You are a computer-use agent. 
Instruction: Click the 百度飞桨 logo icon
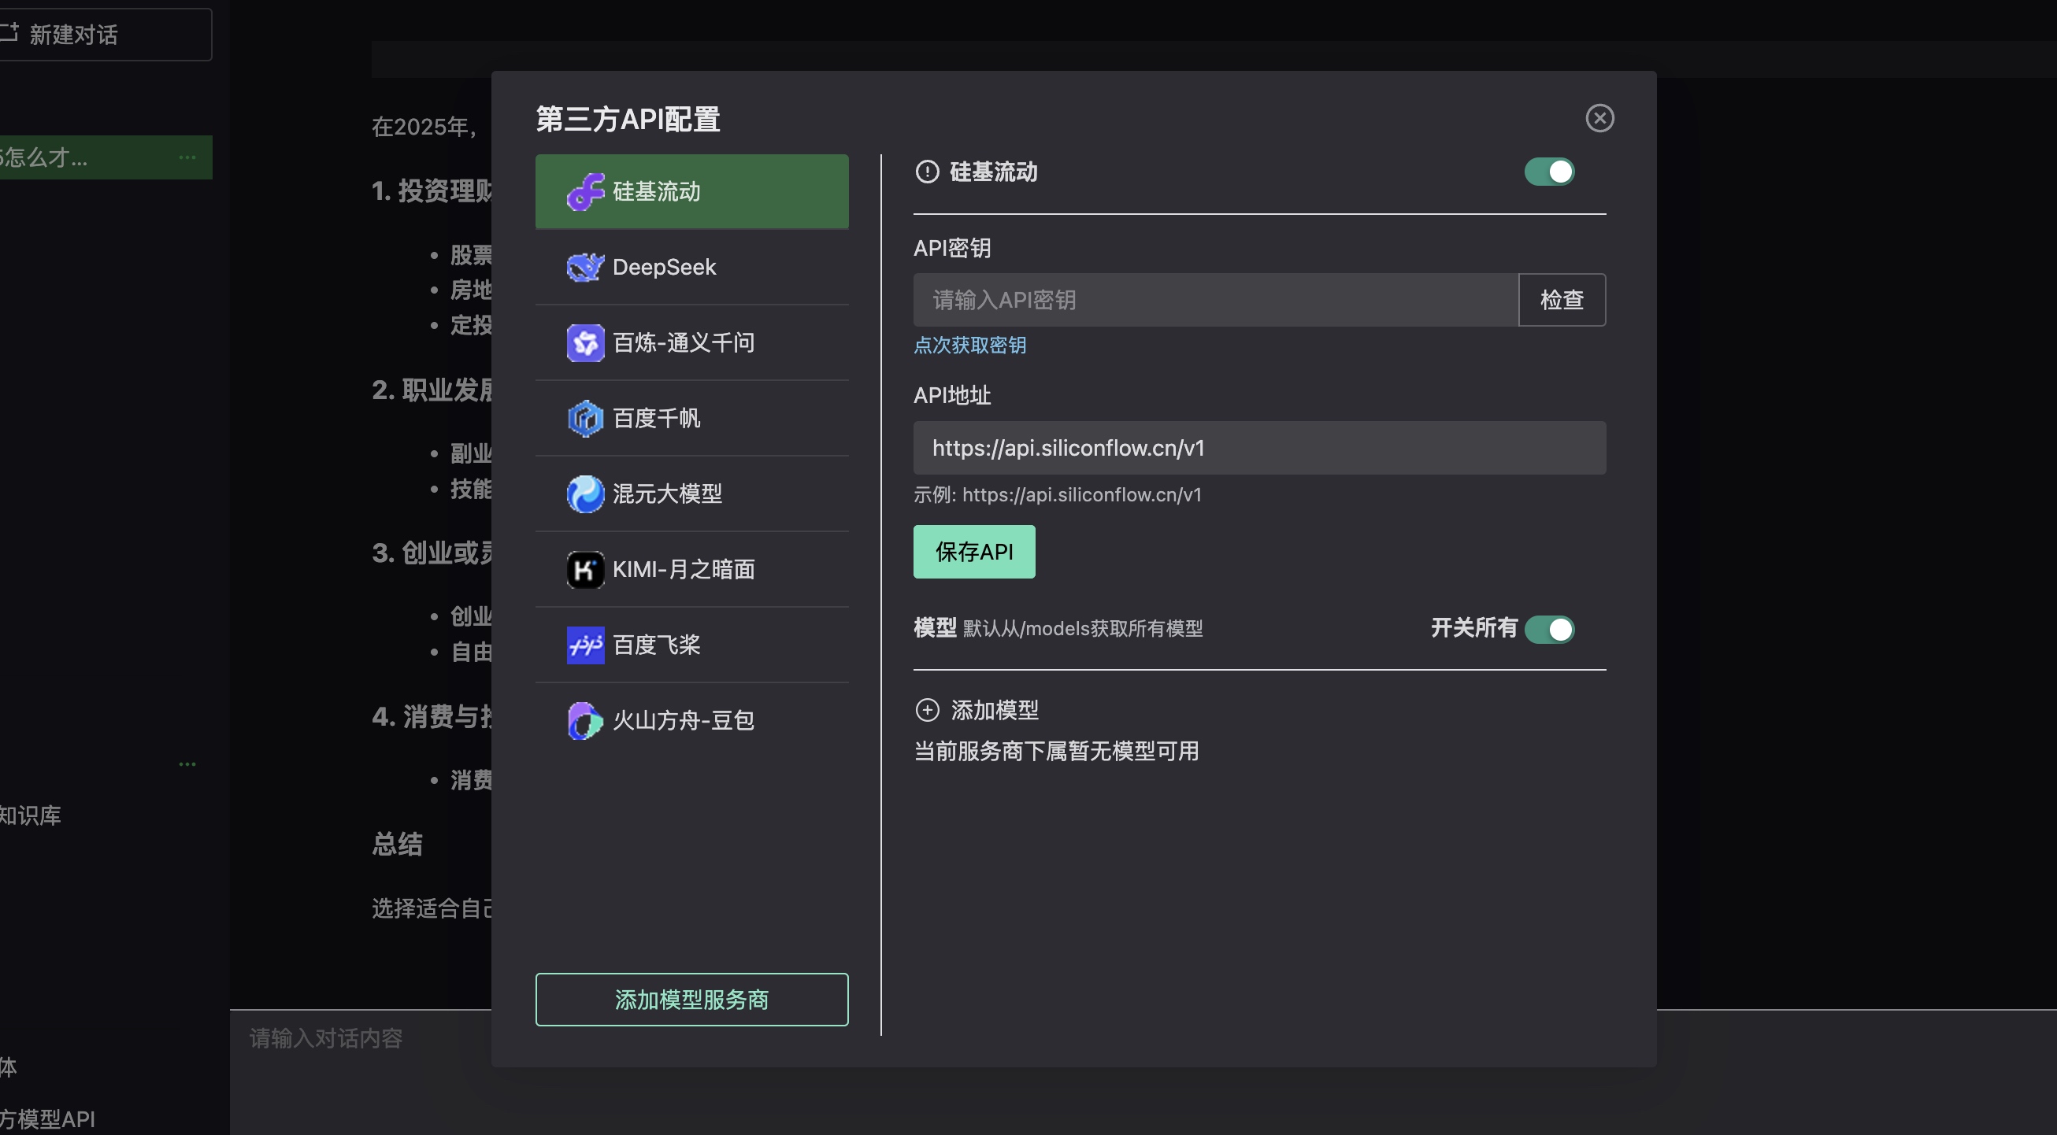coord(585,645)
